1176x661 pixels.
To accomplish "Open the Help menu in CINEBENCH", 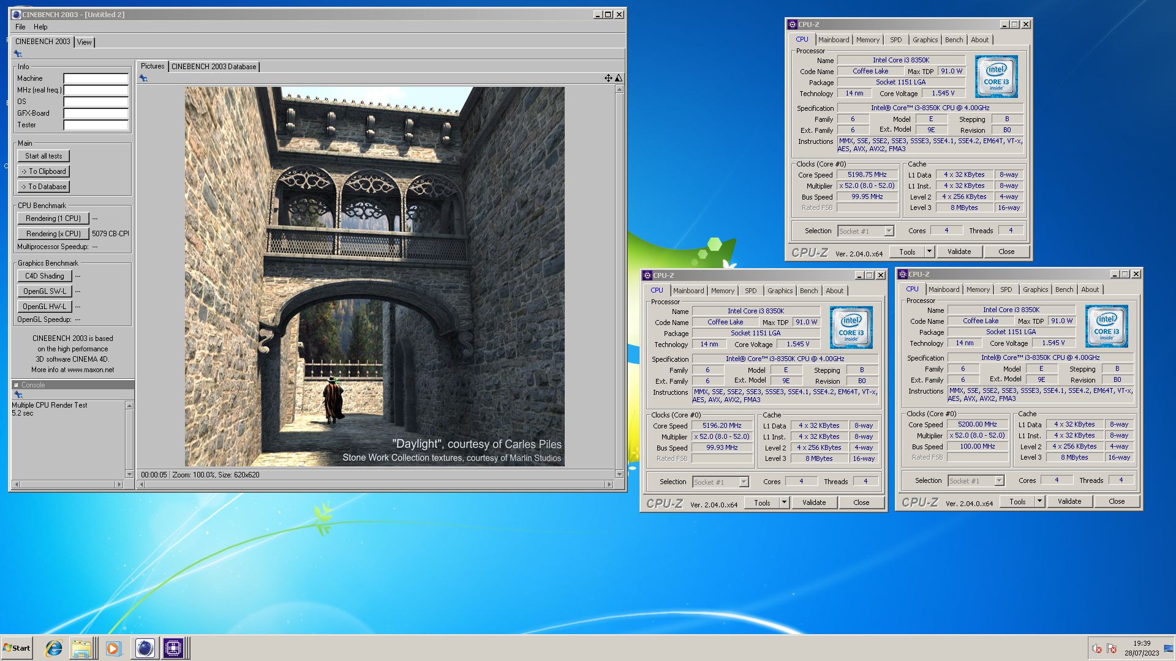I will pyautogui.click(x=40, y=27).
